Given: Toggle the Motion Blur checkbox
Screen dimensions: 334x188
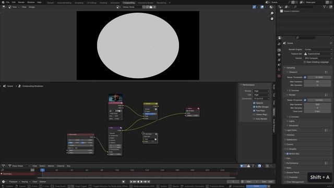Looking at the screenshot, I should coord(288,154).
